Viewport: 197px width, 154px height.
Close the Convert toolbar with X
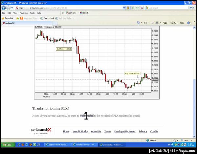click(x=63, y=13)
